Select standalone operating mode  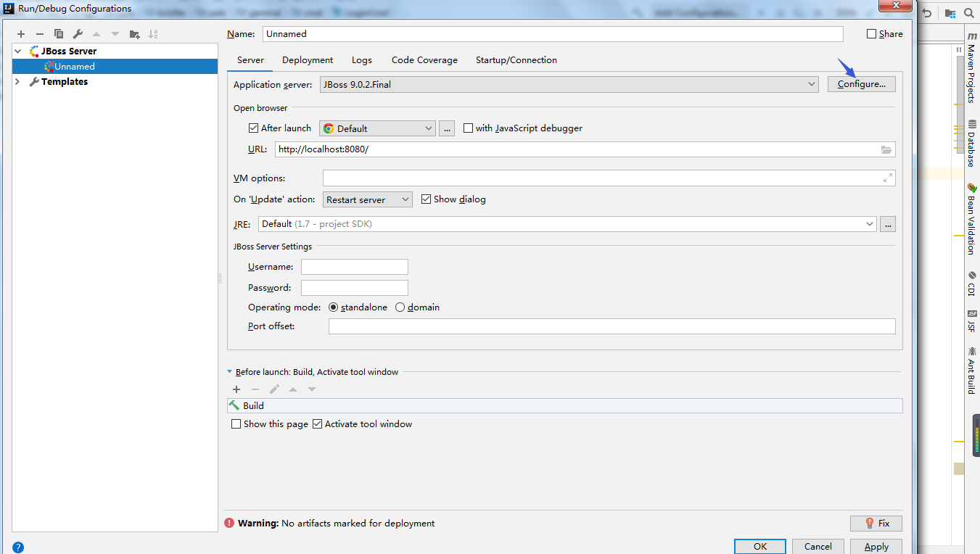pos(334,307)
